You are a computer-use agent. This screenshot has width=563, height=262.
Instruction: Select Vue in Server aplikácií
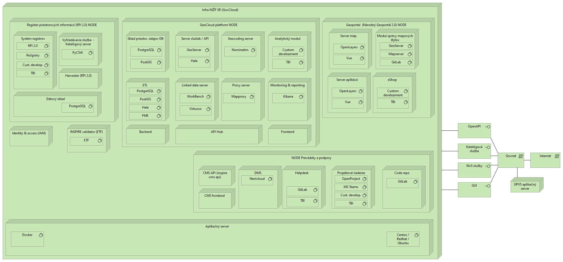pos(347,103)
